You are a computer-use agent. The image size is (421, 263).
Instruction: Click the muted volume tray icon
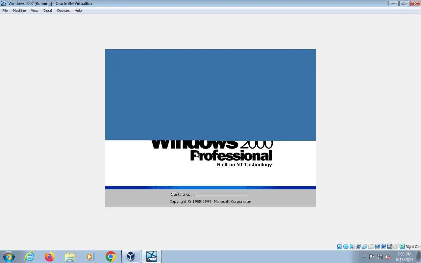point(388,257)
